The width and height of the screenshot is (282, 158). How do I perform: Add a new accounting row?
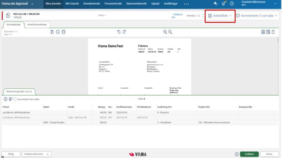[x=6, y=99]
